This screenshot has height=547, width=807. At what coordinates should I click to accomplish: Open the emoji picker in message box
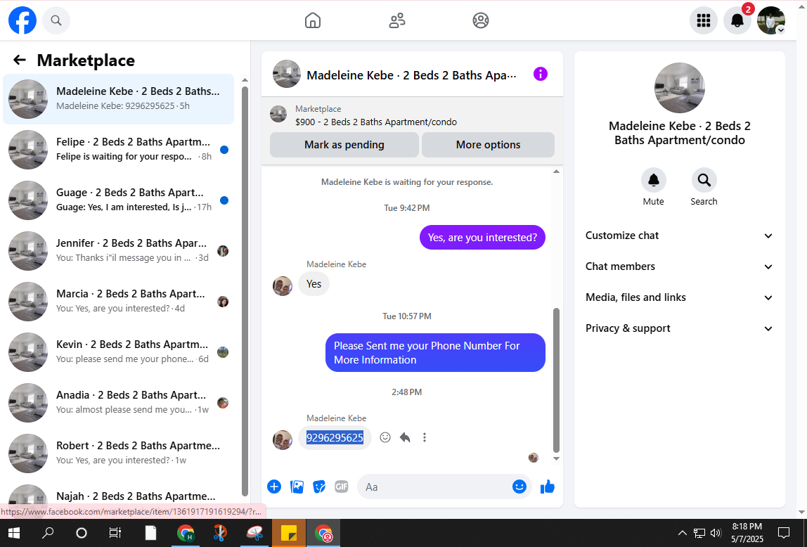(519, 487)
